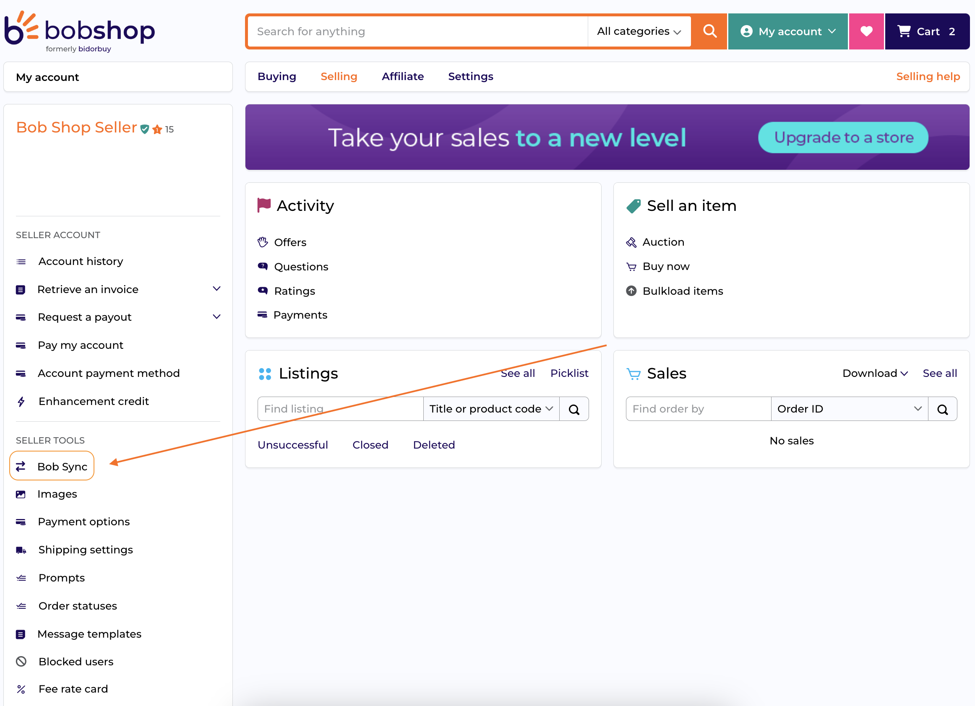Click the Find listing input field
The width and height of the screenshot is (975, 706).
[x=341, y=409]
